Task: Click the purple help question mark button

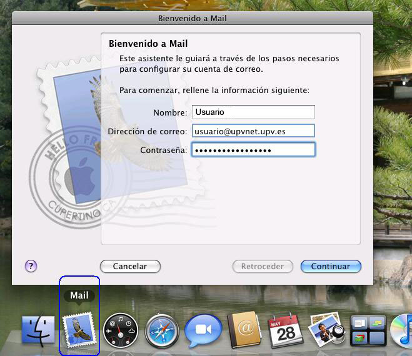Action: point(31,266)
